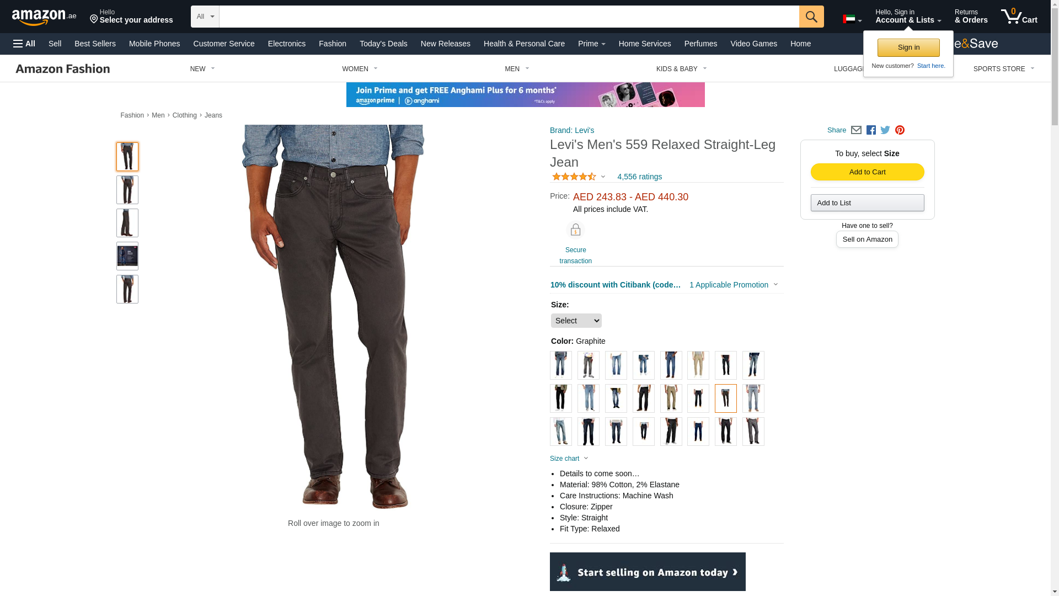Open the 4,556 ratings link
This screenshot has width=1059, height=596.
(639, 177)
